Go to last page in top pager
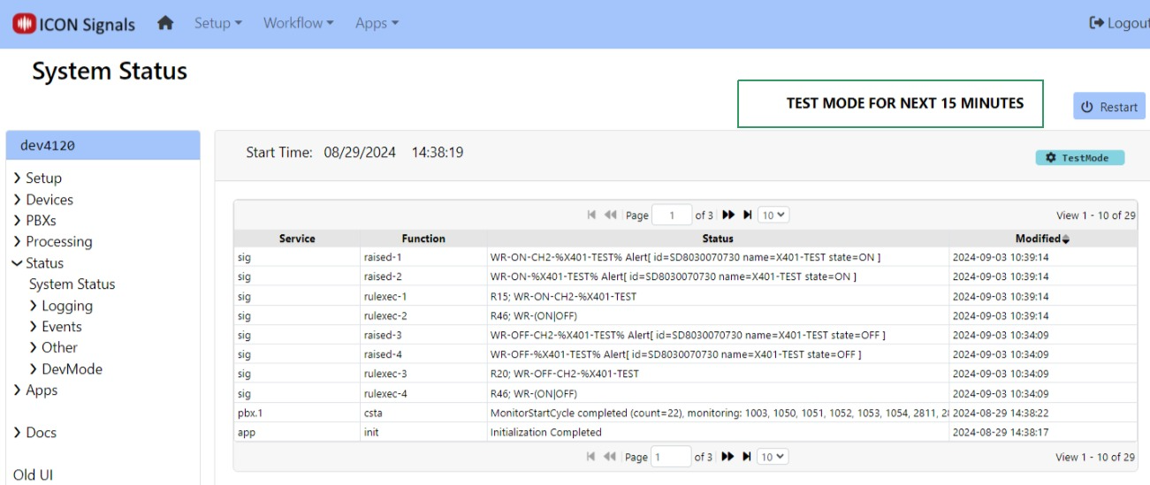Image resolution: width=1150 pixels, height=485 pixels. [748, 215]
